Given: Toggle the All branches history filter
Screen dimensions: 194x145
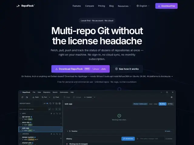Looking at the screenshot, I should pos(128,139).
